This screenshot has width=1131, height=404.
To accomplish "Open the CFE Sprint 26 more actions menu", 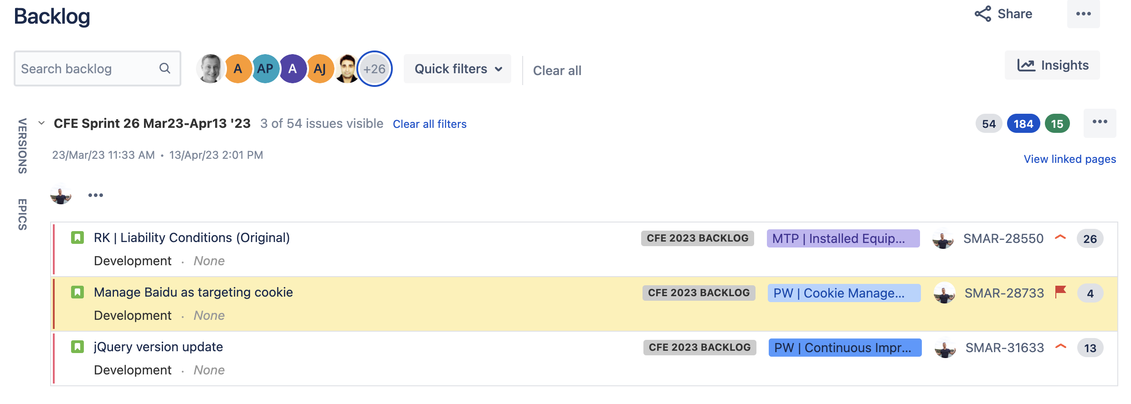I will tap(1100, 122).
